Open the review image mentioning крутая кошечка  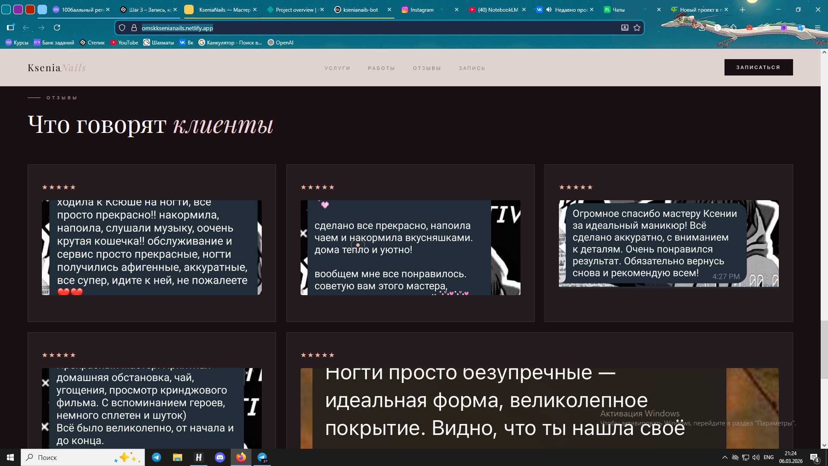click(x=152, y=248)
